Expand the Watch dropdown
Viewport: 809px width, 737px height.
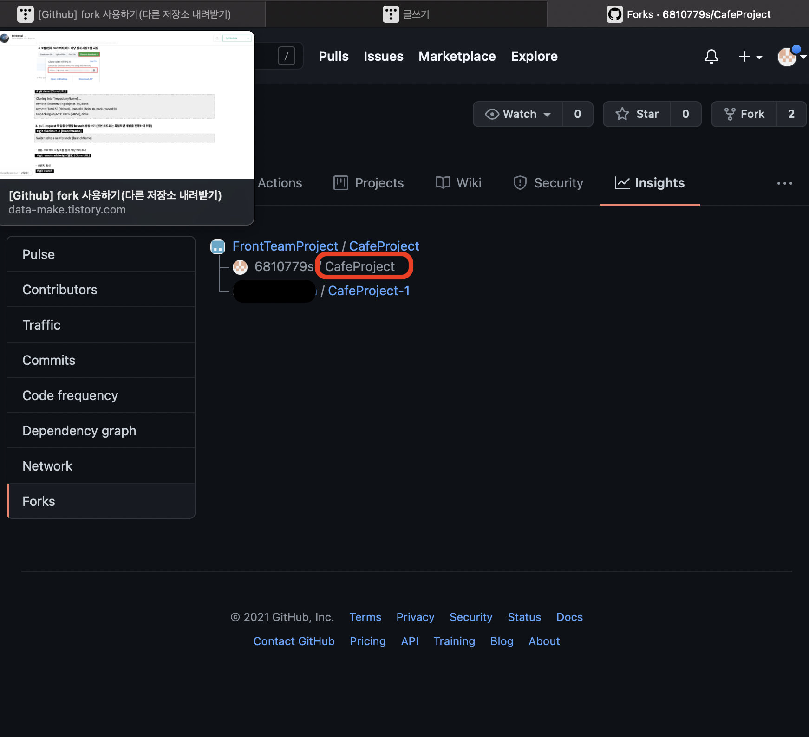tap(517, 114)
